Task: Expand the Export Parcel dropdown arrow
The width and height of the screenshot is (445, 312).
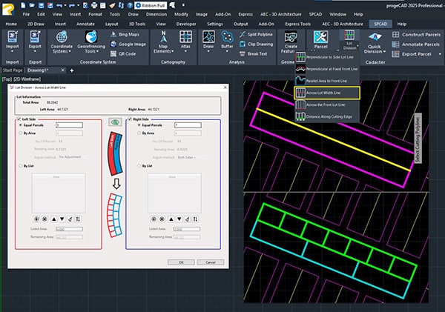Action: point(440,54)
